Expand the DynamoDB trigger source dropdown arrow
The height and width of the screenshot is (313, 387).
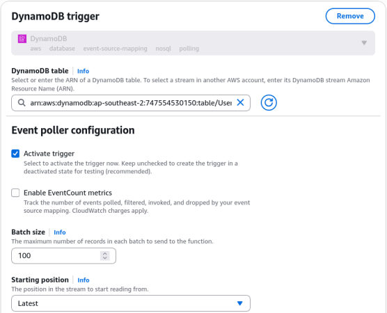364,43
